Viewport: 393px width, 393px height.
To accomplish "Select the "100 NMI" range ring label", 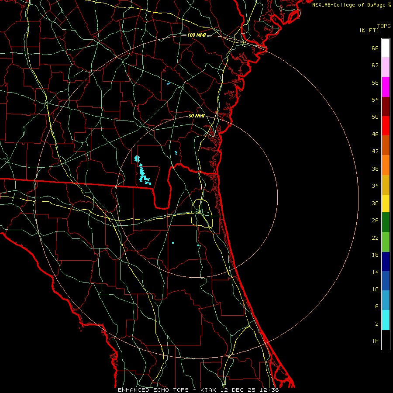I will pyautogui.click(x=196, y=35).
